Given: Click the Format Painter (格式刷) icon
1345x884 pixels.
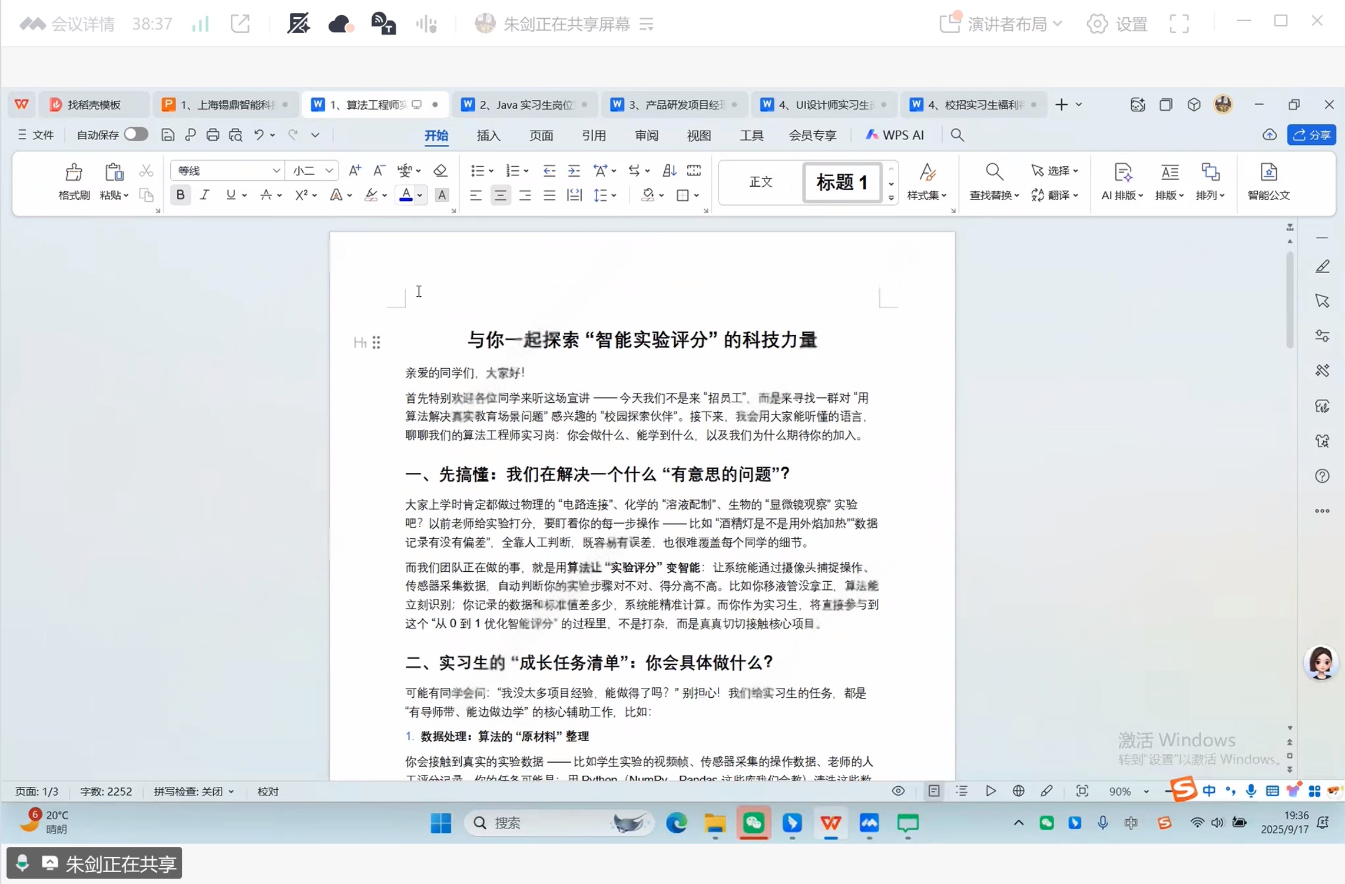Looking at the screenshot, I should pyautogui.click(x=74, y=173).
